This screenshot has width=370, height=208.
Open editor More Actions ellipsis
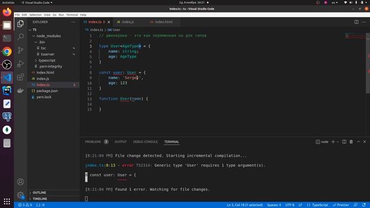click(x=364, y=22)
